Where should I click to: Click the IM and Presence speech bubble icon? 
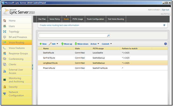5,37
